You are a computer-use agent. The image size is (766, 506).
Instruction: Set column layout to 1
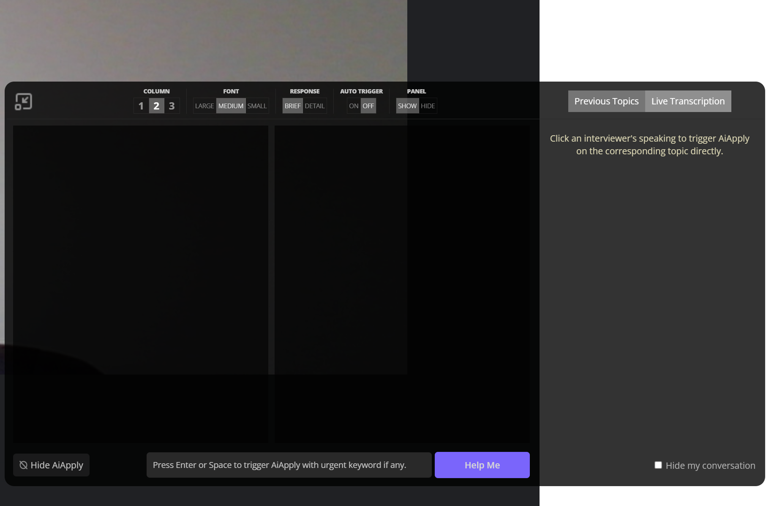tap(141, 106)
